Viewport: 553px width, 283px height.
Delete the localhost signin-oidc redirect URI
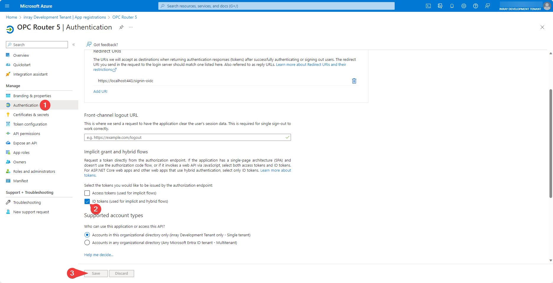[354, 81]
